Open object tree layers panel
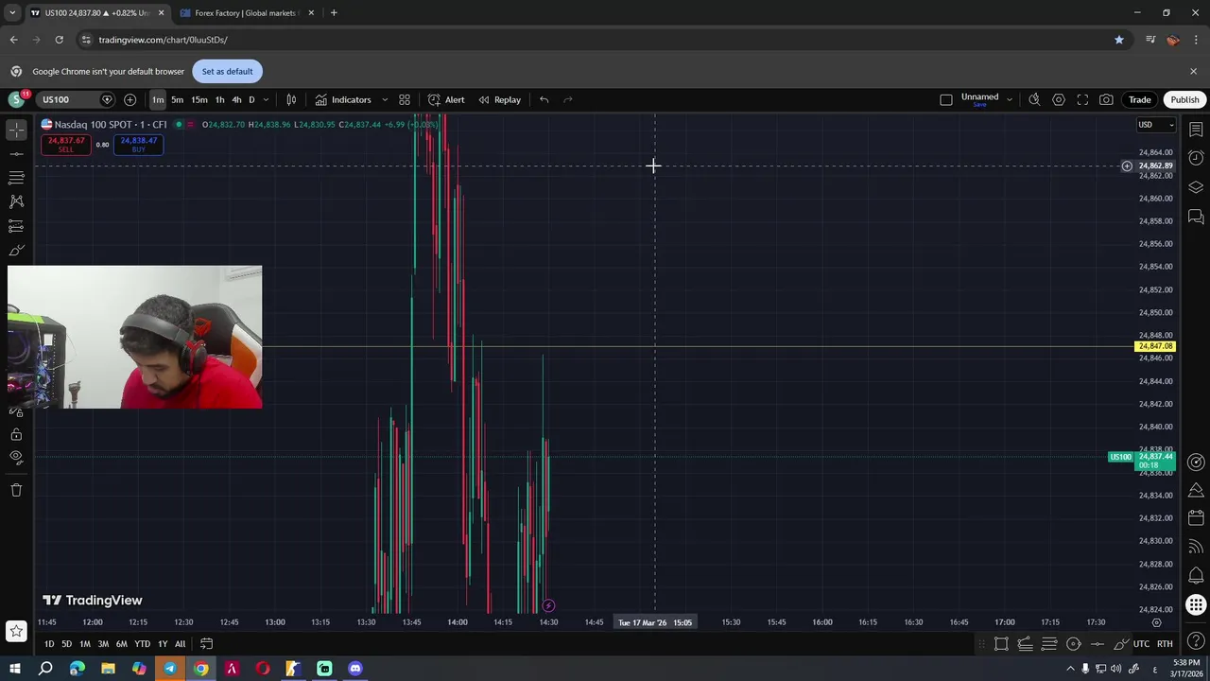1210x681 pixels. 1196,187
